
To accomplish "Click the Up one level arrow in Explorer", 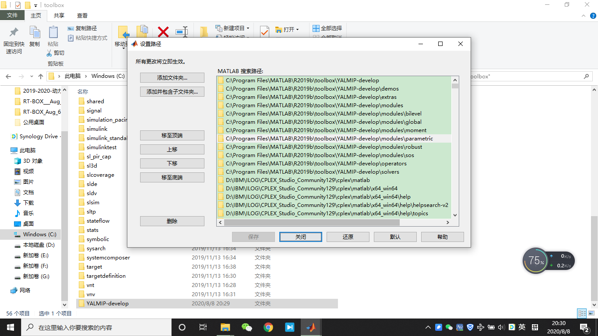I will click(41, 76).
